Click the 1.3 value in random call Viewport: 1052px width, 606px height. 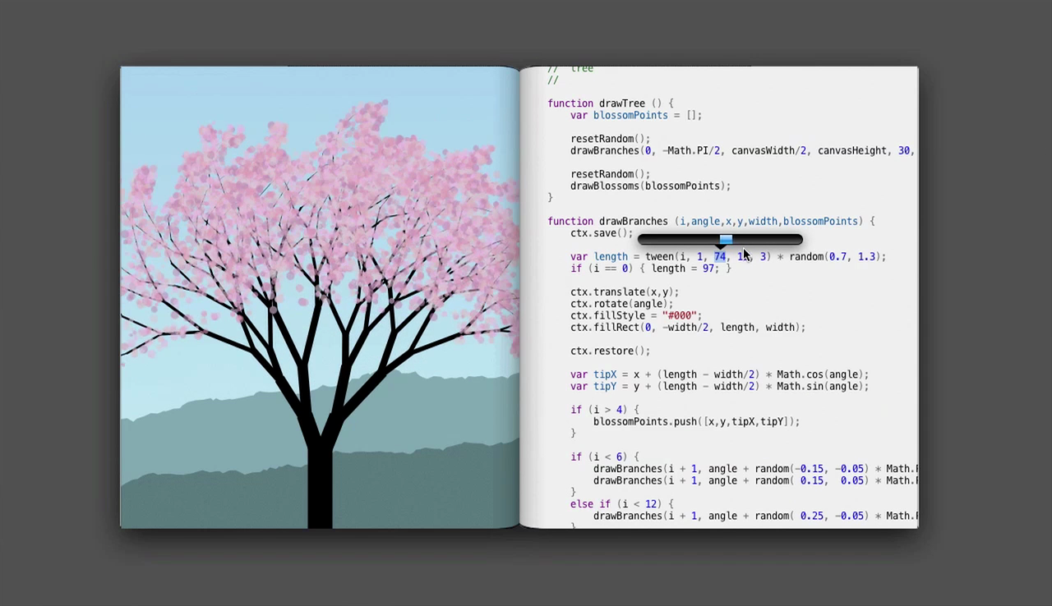[x=866, y=257]
